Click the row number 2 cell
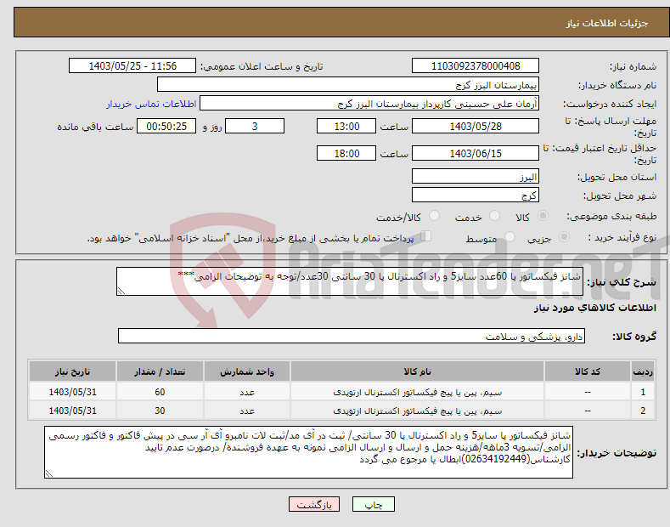This screenshot has width=670, height=527. [643, 411]
